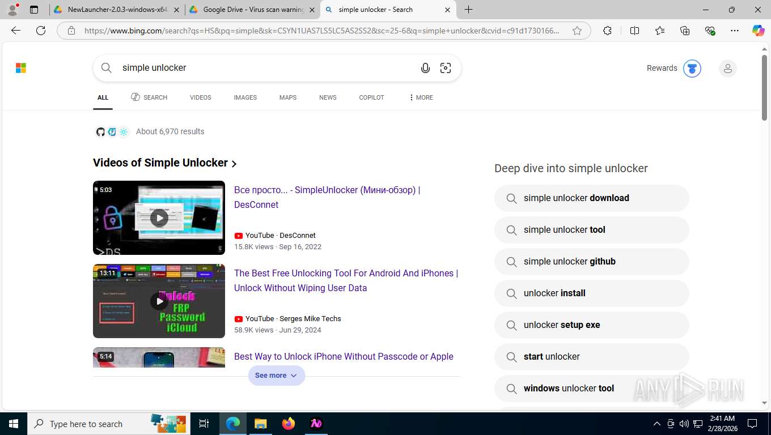Search simple unlocker tool suggestion

591,230
